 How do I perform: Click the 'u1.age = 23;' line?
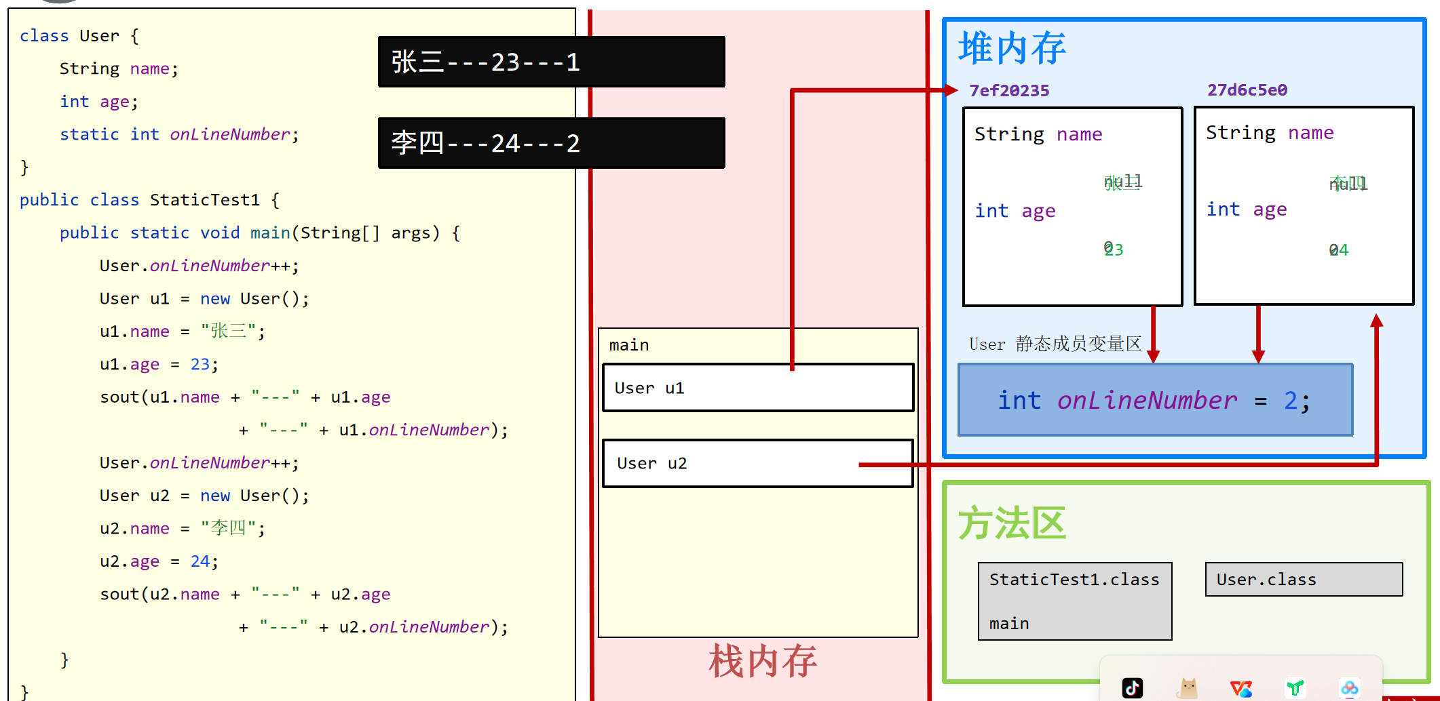click(x=159, y=365)
